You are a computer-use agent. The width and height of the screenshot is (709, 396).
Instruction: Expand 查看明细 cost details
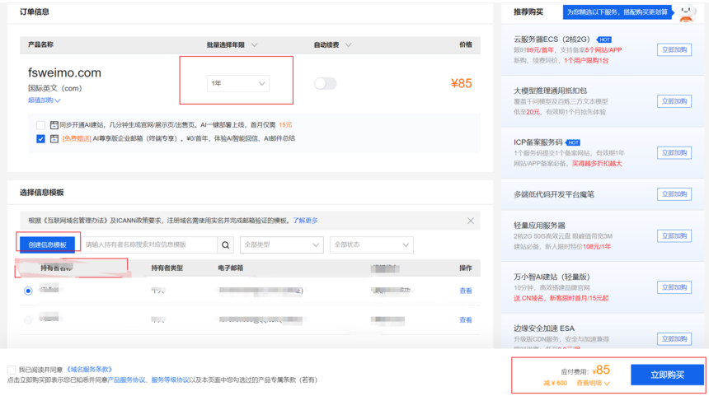click(593, 384)
